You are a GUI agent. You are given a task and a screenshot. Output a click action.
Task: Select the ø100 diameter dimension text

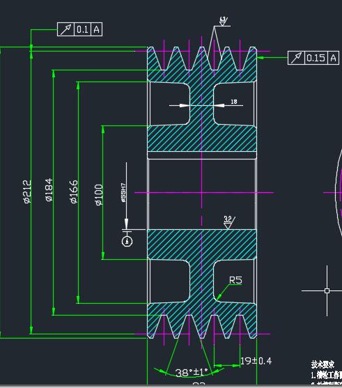point(99,195)
